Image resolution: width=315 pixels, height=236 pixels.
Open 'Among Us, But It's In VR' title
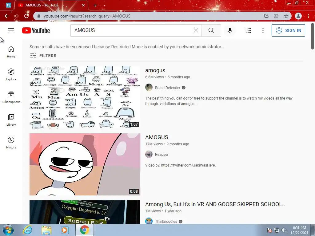(215, 204)
